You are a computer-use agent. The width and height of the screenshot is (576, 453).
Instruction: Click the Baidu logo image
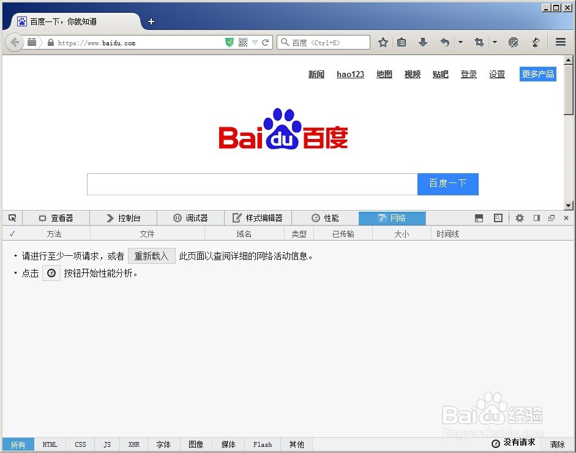[283, 129]
